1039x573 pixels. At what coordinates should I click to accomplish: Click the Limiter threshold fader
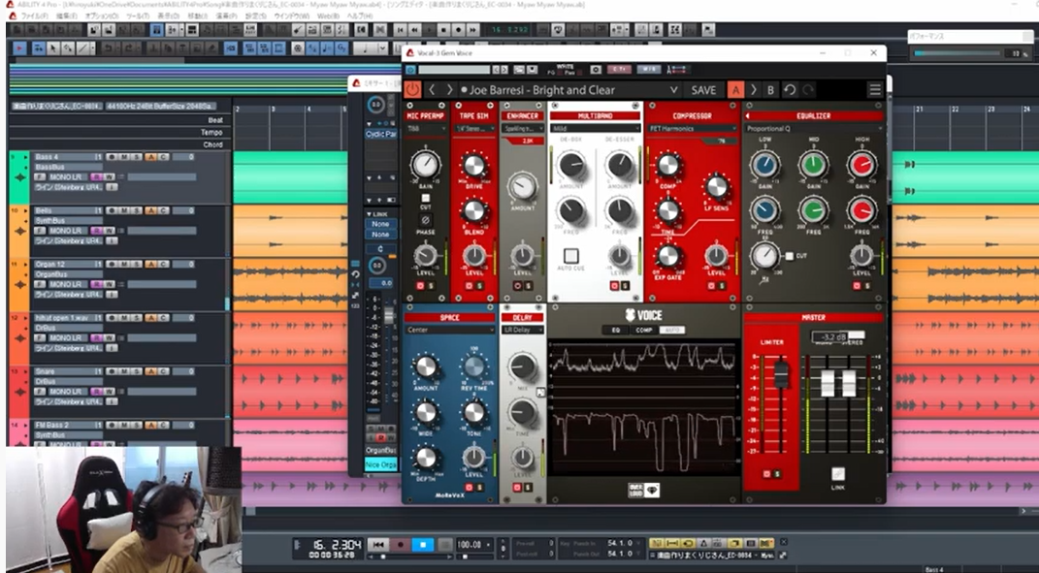pos(781,373)
